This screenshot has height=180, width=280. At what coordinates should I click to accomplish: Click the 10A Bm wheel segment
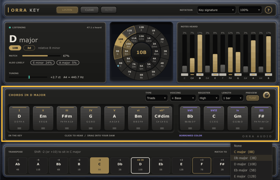pos(129,45)
